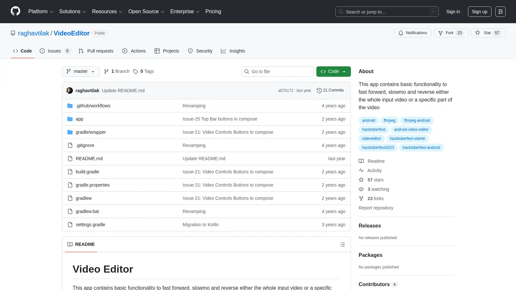Click the android topic tag

[x=369, y=121]
